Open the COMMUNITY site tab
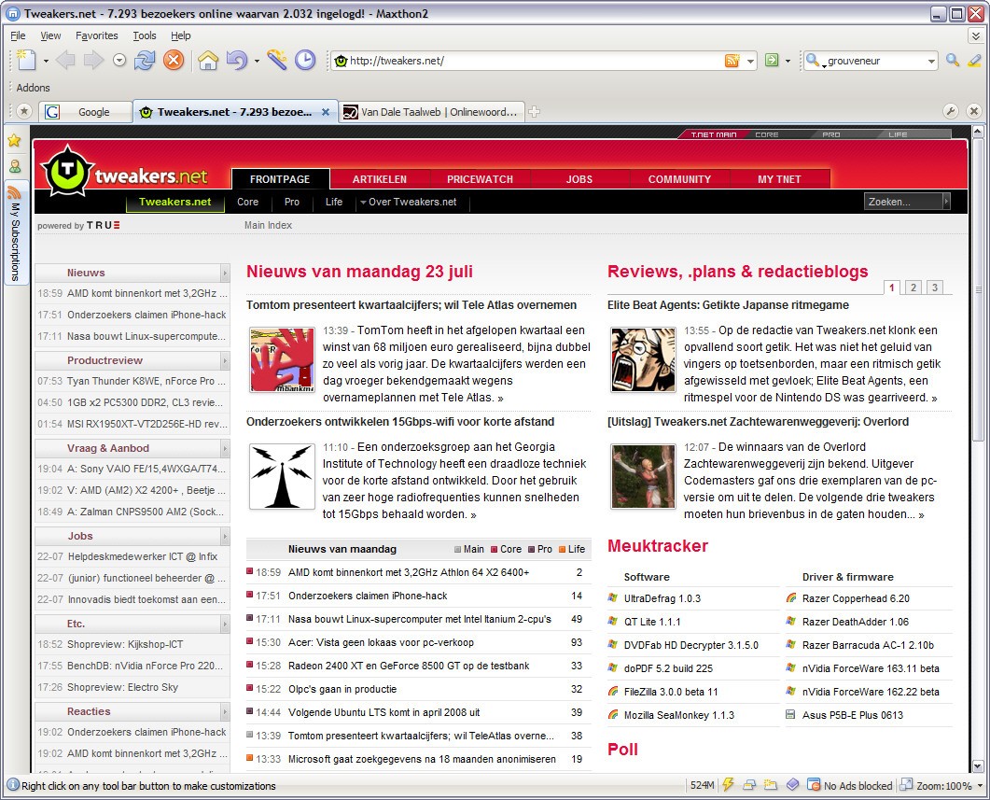The image size is (990, 800). [679, 178]
